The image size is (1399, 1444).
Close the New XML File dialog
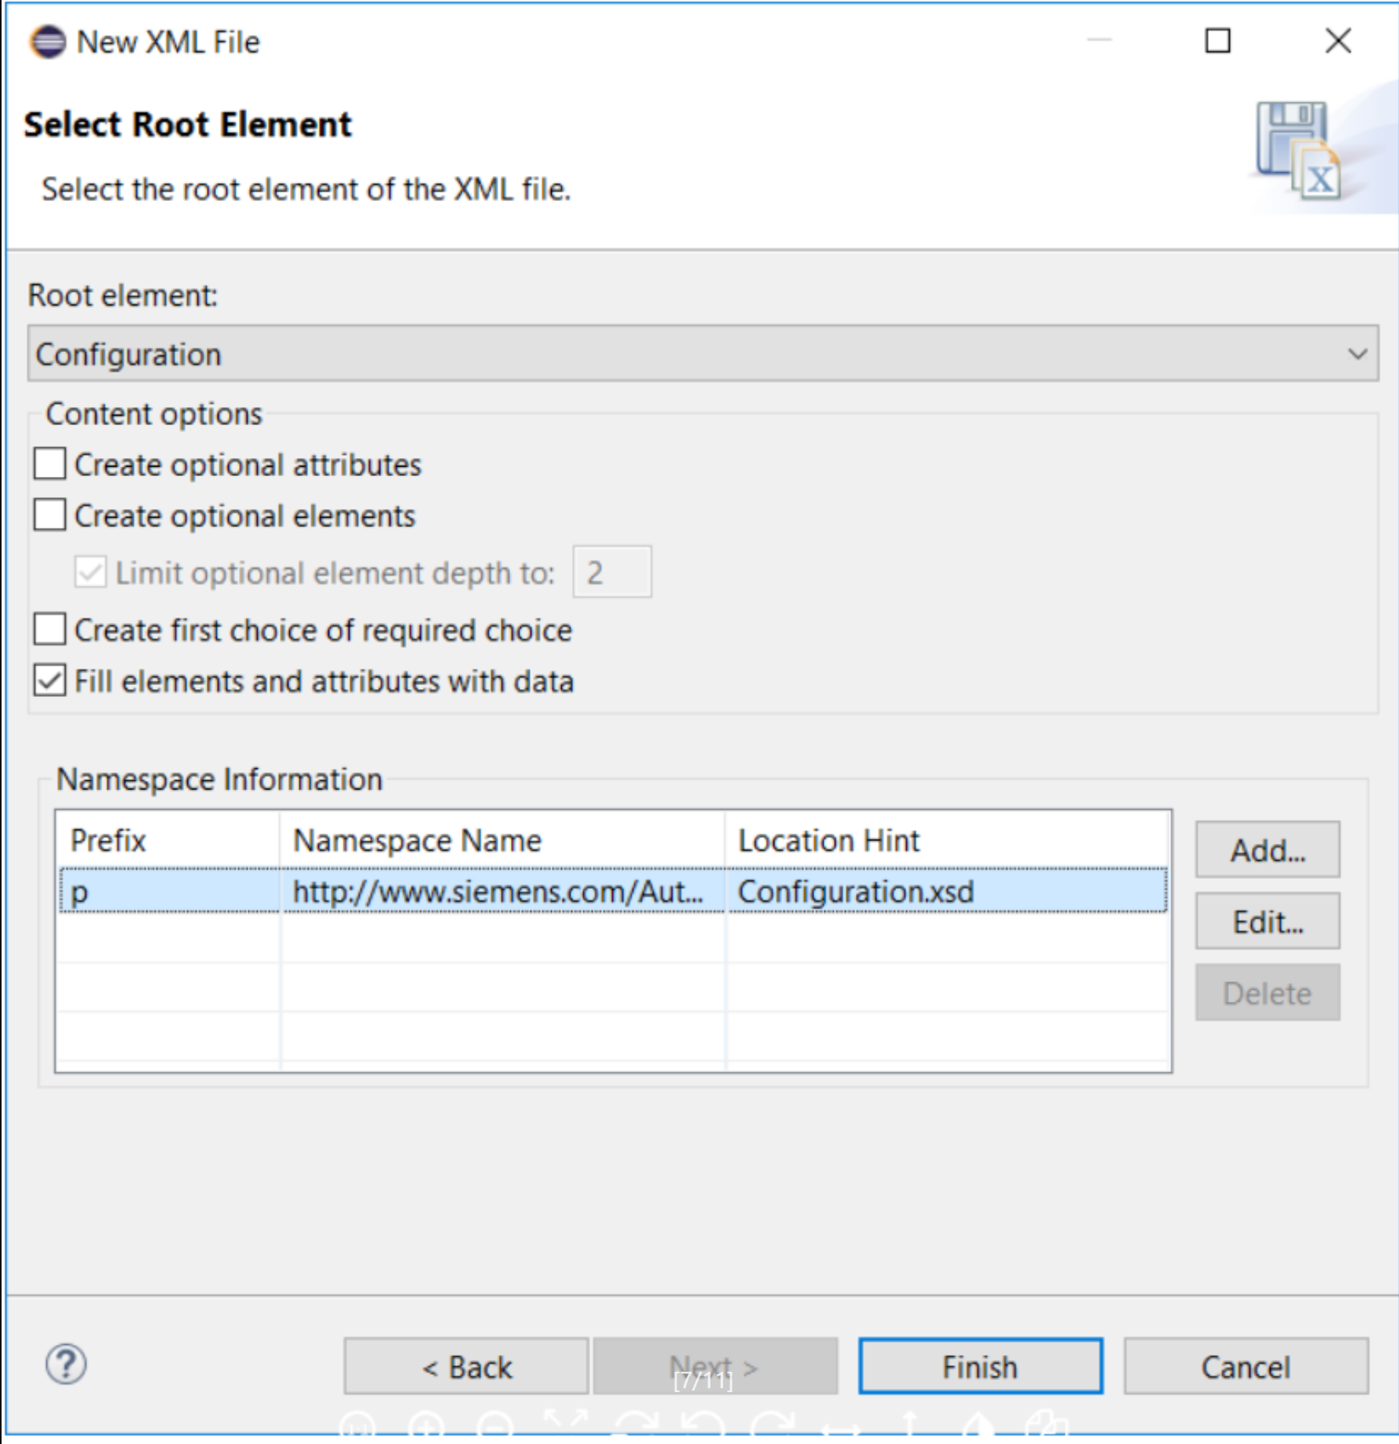1338,41
